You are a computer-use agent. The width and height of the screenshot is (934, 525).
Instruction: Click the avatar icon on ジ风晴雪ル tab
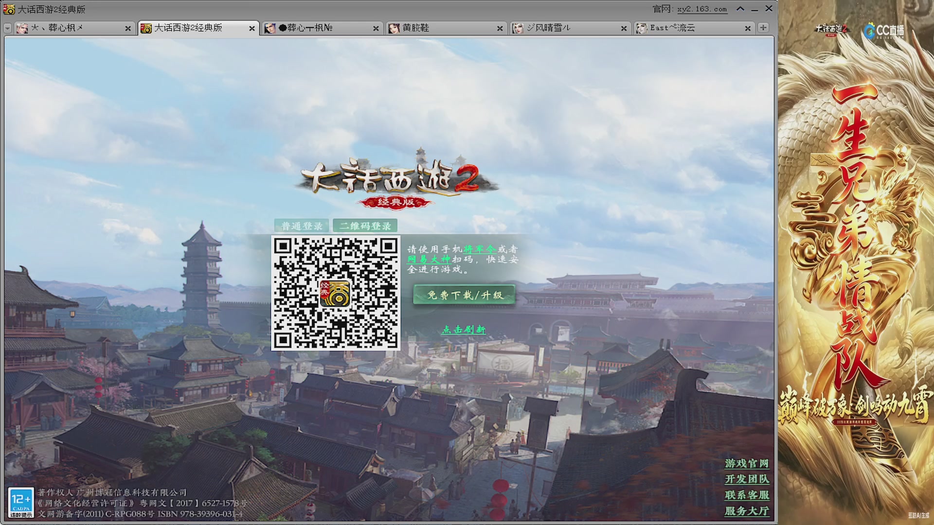[x=518, y=28]
